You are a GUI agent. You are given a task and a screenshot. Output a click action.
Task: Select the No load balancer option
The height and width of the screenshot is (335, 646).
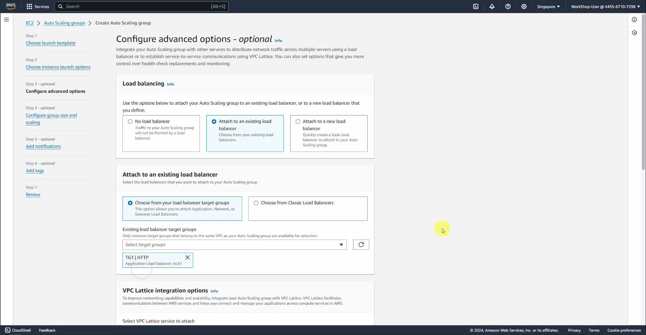pos(130,122)
